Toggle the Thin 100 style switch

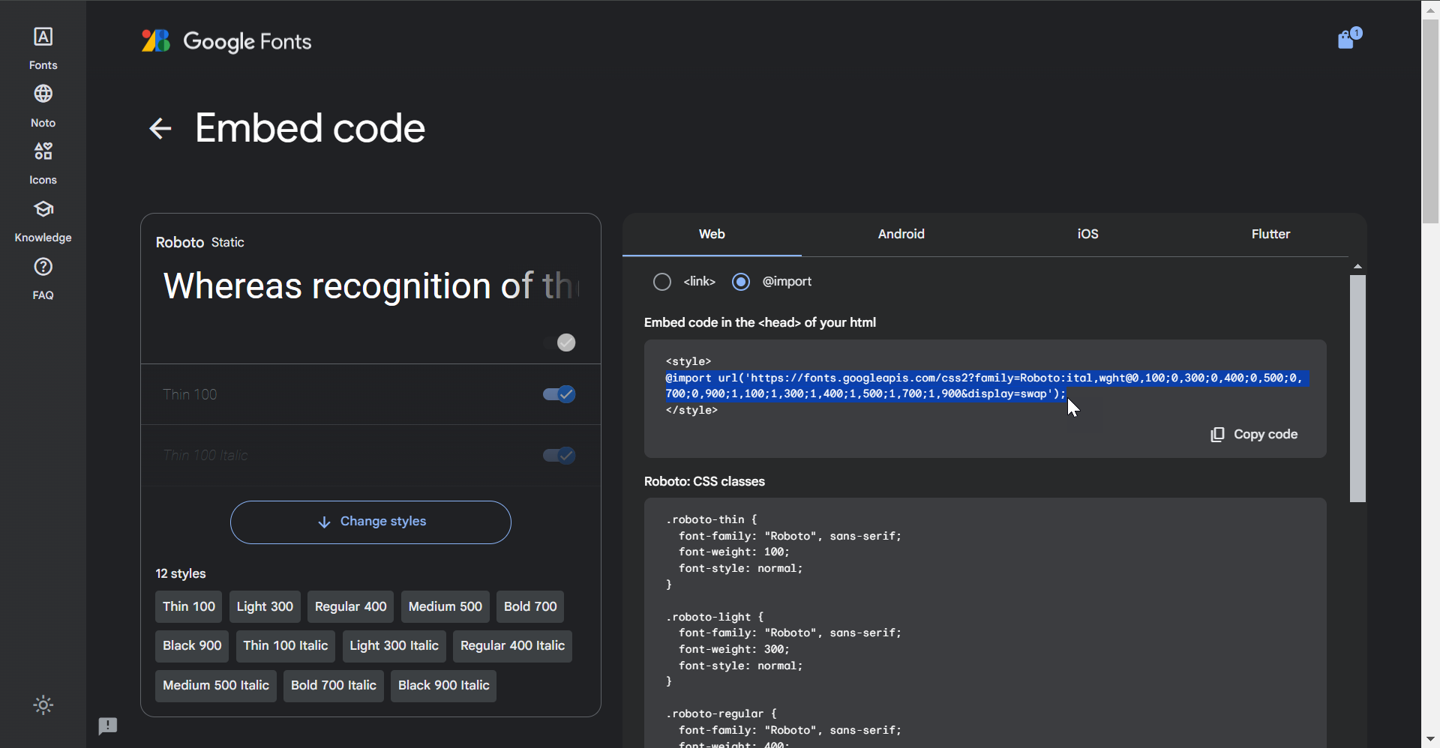[x=559, y=394]
